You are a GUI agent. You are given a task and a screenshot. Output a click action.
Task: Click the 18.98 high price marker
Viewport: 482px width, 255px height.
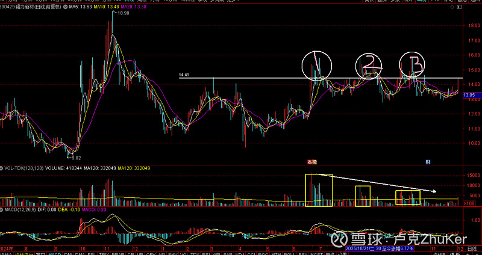point(123,13)
